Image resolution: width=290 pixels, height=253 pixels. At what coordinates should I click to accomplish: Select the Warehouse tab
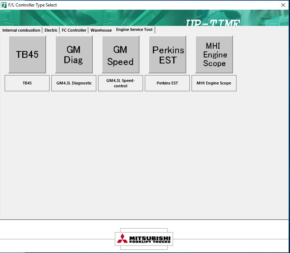(x=101, y=30)
